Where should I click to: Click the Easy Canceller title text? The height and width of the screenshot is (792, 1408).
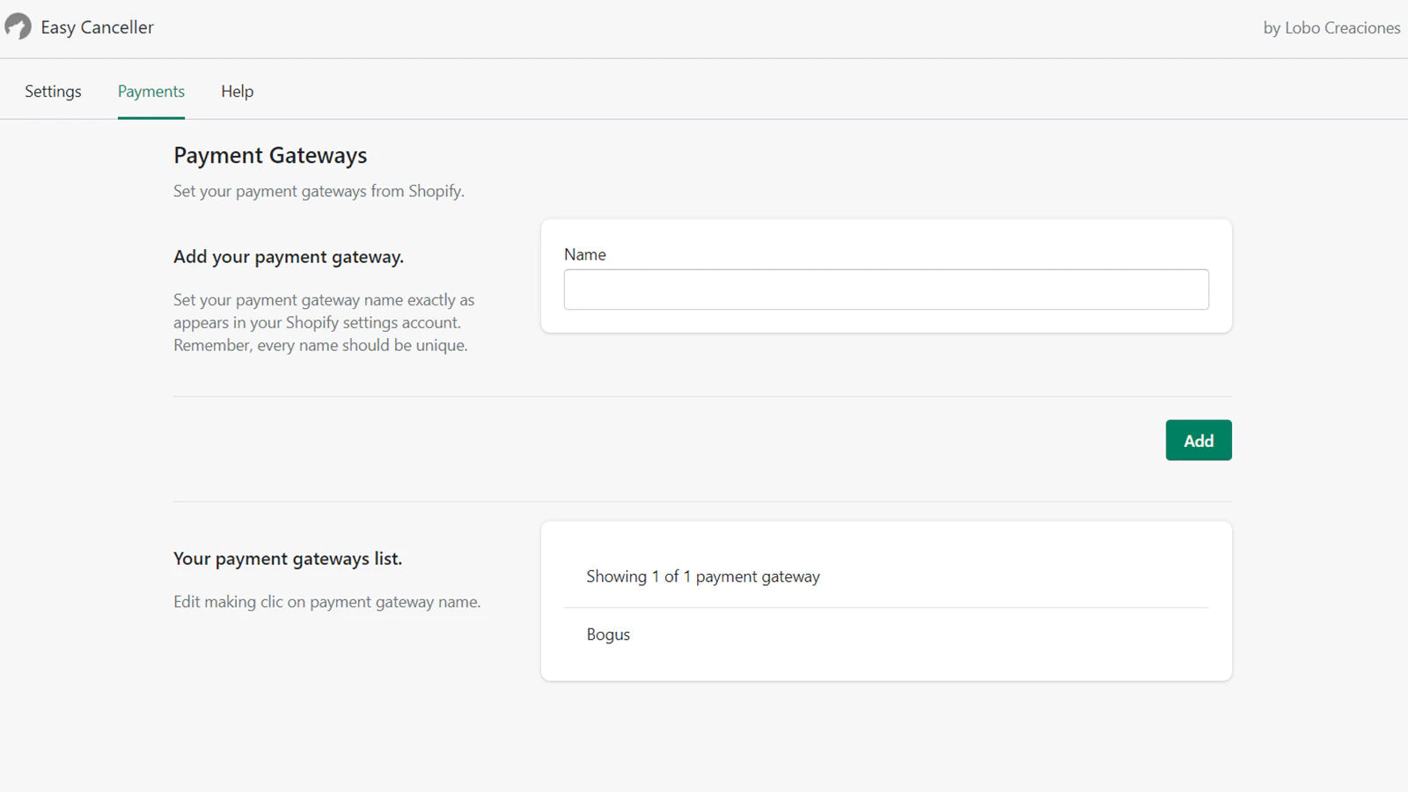point(98,26)
